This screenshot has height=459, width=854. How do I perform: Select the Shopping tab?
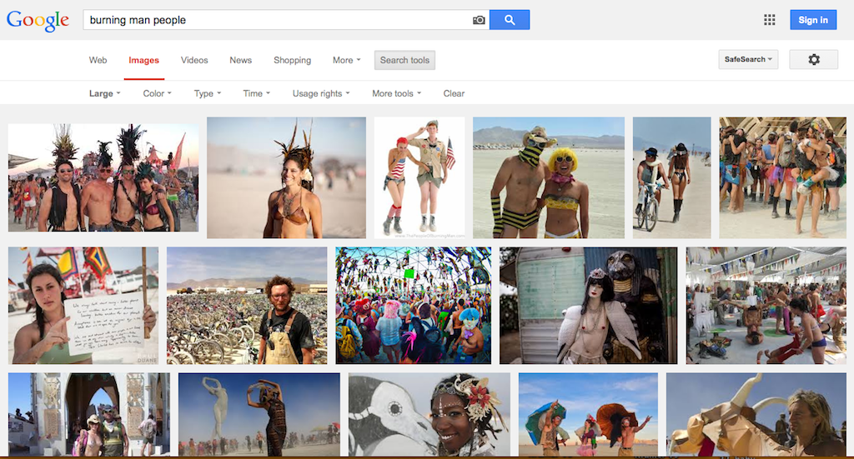pyautogui.click(x=292, y=60)
